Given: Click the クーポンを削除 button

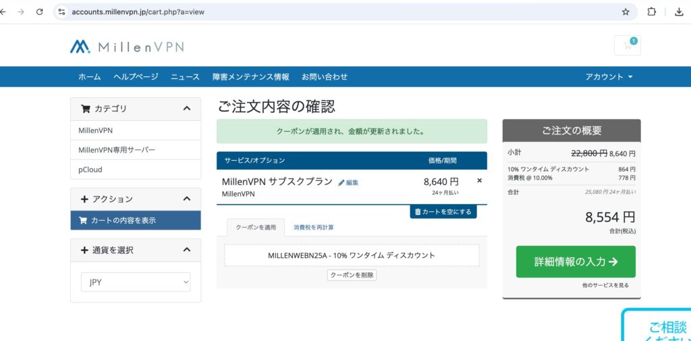Looking at the screenshot, I should 352,276.
